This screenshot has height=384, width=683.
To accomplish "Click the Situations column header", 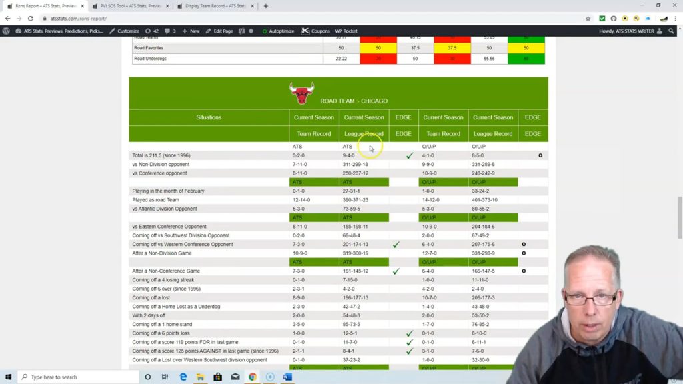I will pyautogui.click(x=209, y=117).
